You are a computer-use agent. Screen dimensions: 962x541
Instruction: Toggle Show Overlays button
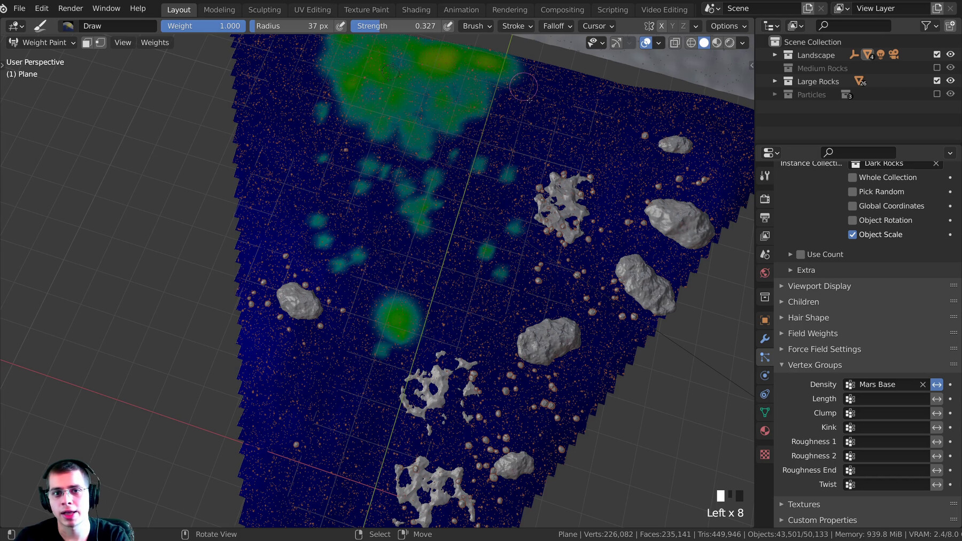tap(646, 43)
